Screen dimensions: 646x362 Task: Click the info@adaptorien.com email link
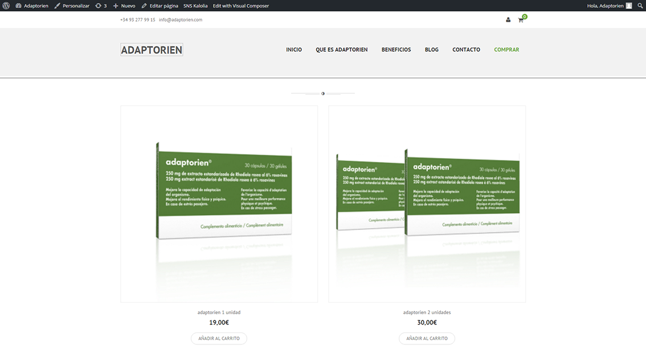[181, 20]
